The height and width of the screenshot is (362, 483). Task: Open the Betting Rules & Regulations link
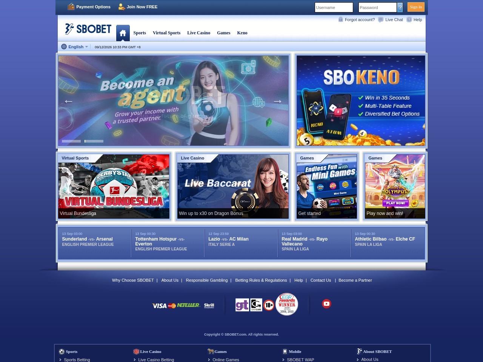(x=261, y=280)
